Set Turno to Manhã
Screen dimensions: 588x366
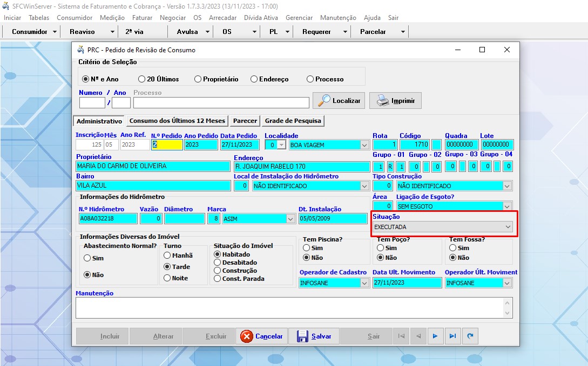[x=167, y=255]
